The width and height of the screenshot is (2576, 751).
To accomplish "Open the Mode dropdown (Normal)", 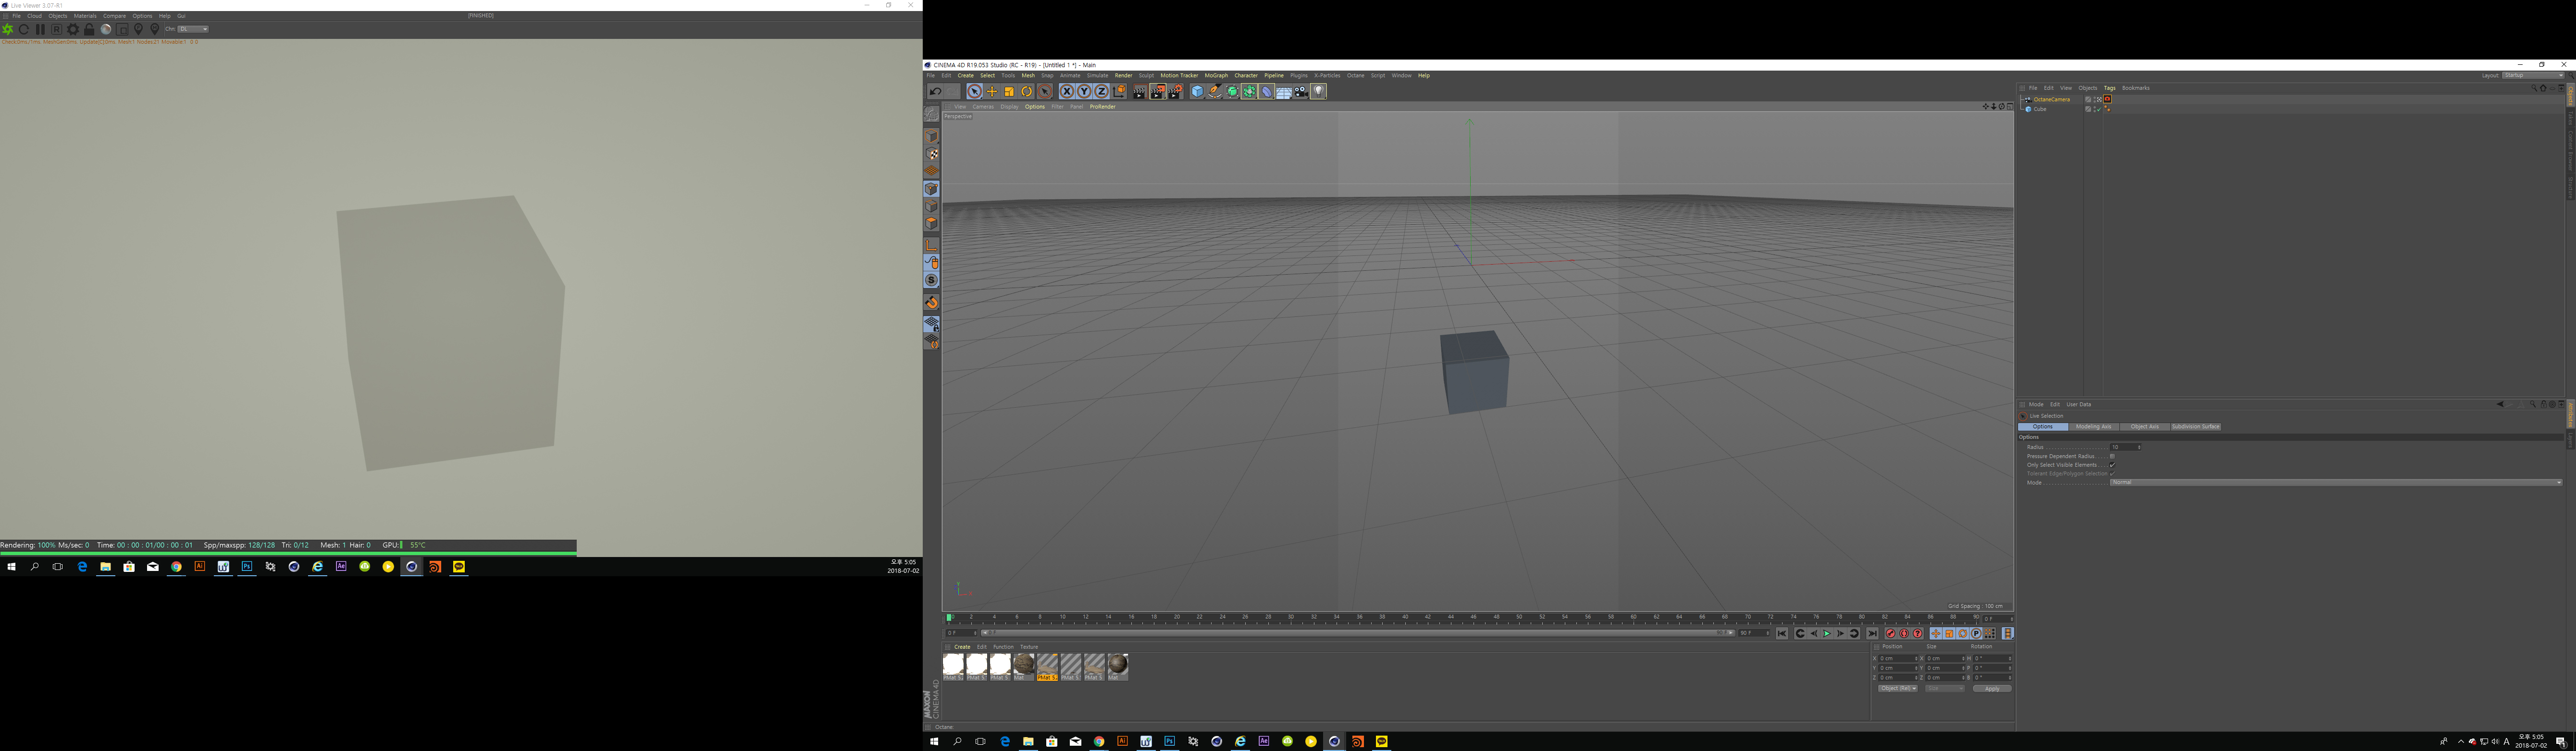I will (x=2336, y=483).
